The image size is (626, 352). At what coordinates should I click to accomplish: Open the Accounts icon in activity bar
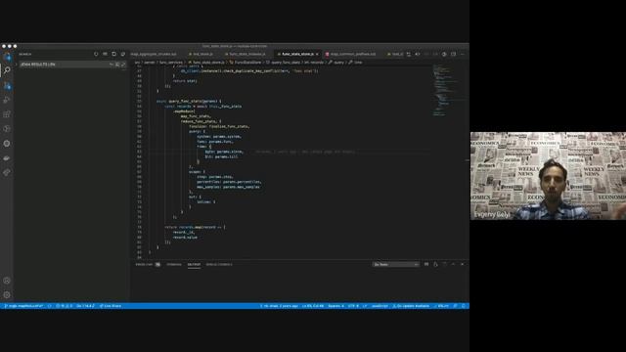[x=7, y=281]
